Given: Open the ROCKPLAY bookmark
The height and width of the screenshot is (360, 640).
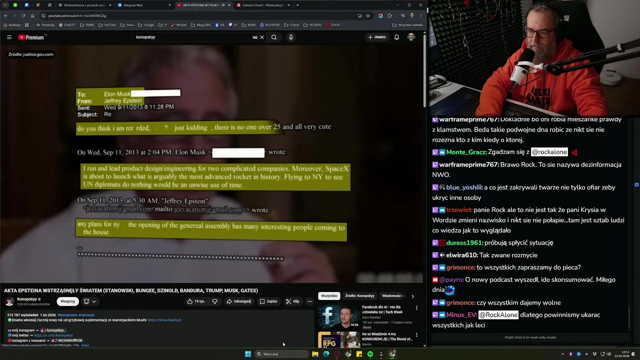Looking at the screenshot, I should [x=270, y=24].
